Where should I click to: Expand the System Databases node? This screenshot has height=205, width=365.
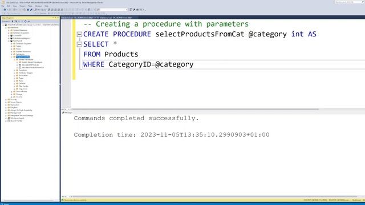click(x=9, y=30)
